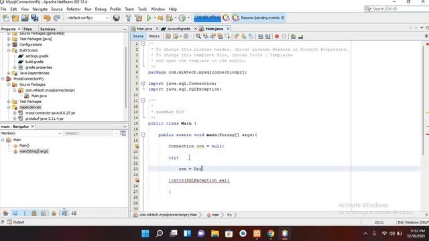429x241 pixels.
Task: Click the Output button in status bar
Action: 15,222
